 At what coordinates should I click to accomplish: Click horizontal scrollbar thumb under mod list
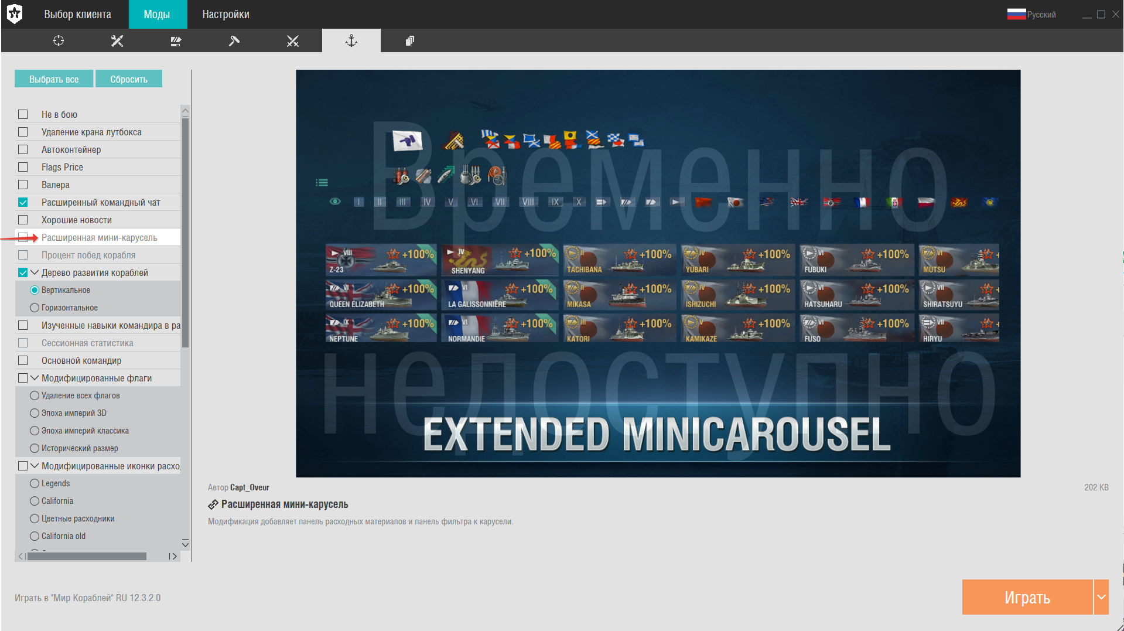coord(87,556)
